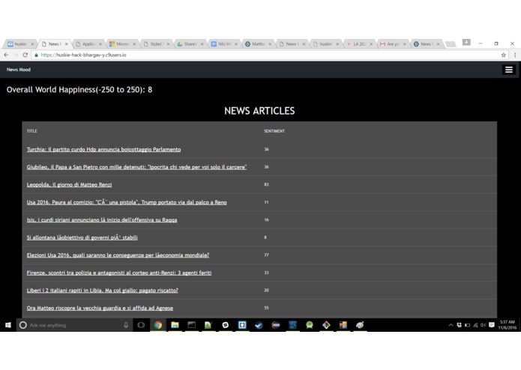Switch to the 'NIU H' tab
521x370 pixels.
coord(223,43)
